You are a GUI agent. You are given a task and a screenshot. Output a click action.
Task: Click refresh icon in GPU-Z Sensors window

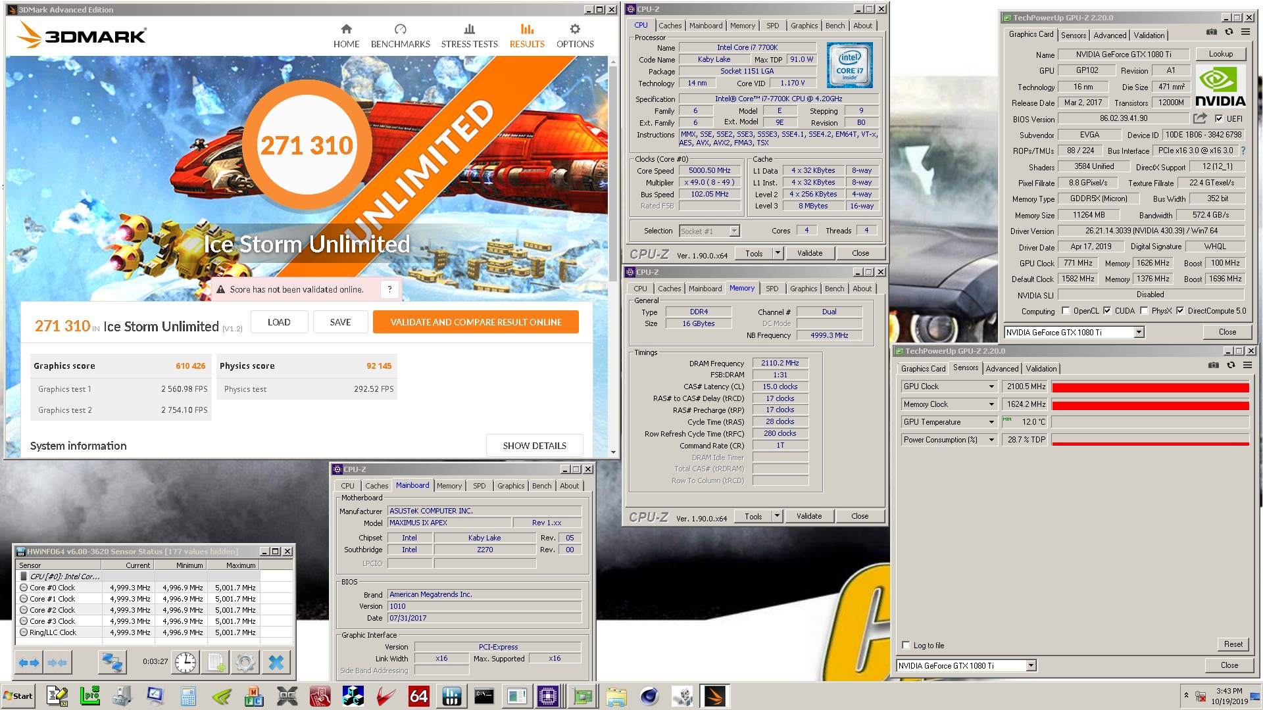click(x=1231, y=366)
